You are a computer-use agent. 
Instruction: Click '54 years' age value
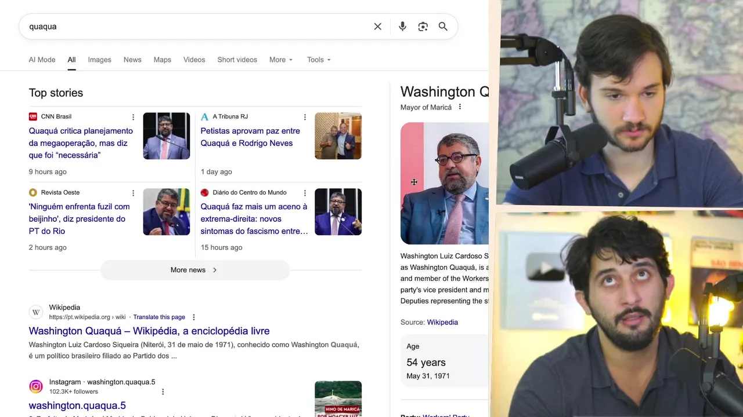(x=426, y=363)
